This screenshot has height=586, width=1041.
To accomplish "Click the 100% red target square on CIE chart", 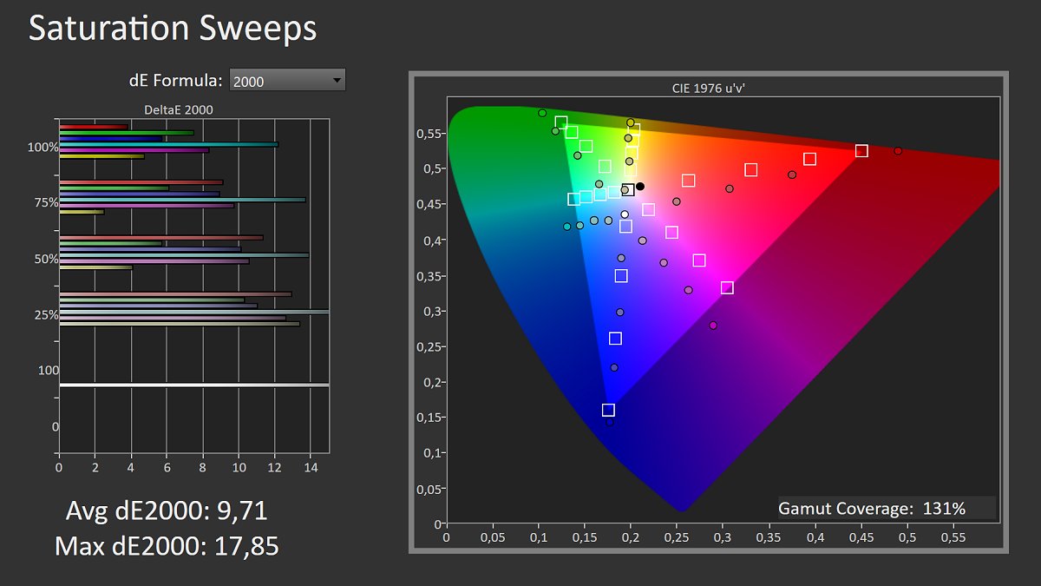I will pos(861,151).
